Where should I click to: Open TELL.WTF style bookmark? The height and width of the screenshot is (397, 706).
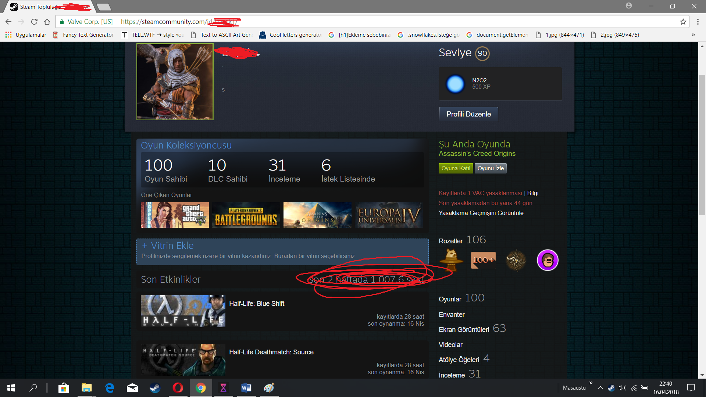coord(153,35)
